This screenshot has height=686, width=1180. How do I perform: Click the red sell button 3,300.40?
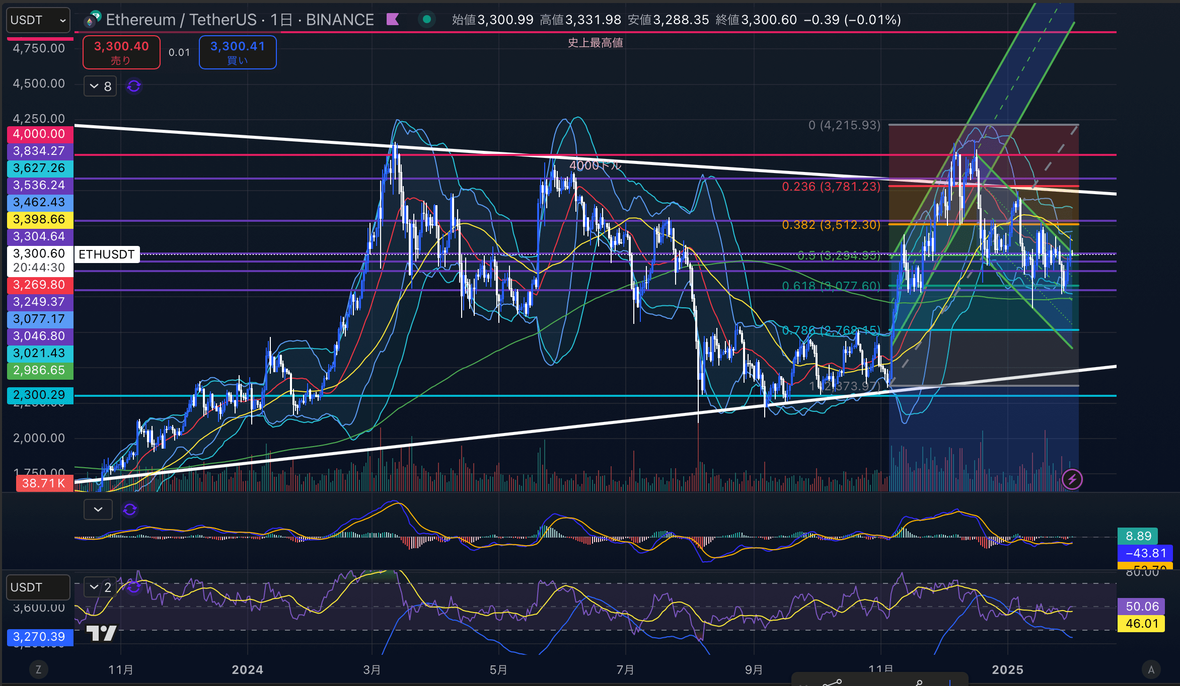click(x=121, y=52)
